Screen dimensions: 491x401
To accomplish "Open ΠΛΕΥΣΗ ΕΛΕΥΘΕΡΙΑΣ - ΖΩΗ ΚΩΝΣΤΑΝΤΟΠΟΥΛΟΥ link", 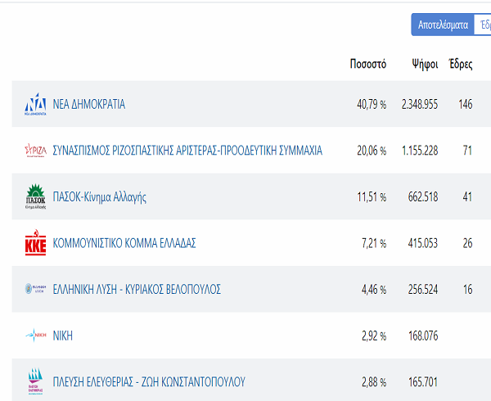I will [x=149, y=382].
